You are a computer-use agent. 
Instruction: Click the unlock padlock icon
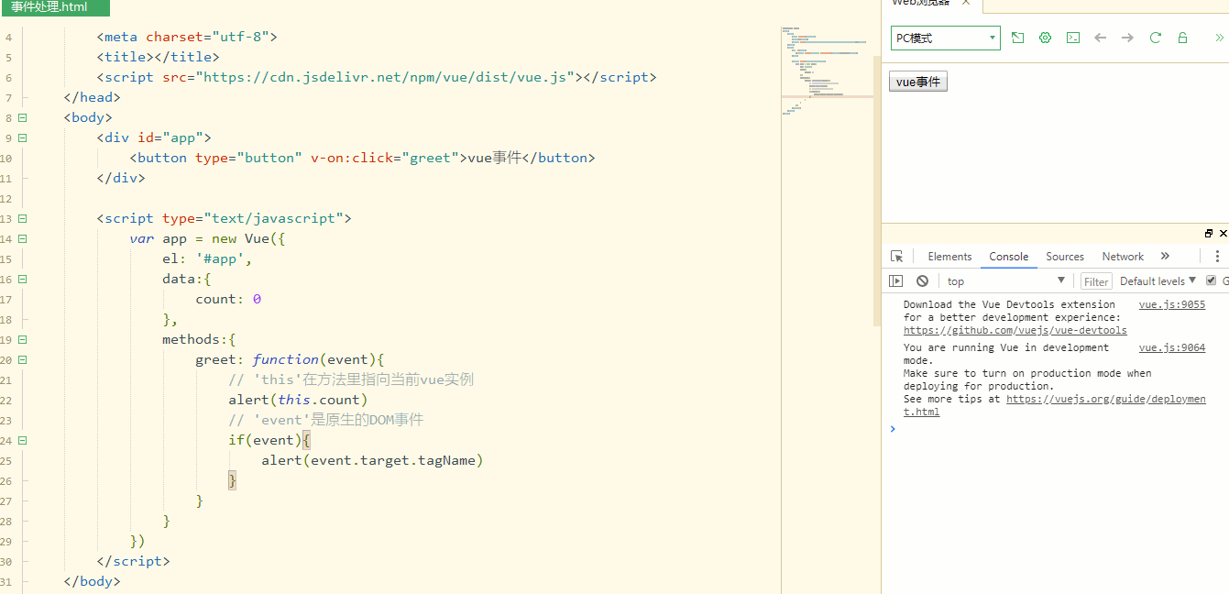[x=1183, y=38]
